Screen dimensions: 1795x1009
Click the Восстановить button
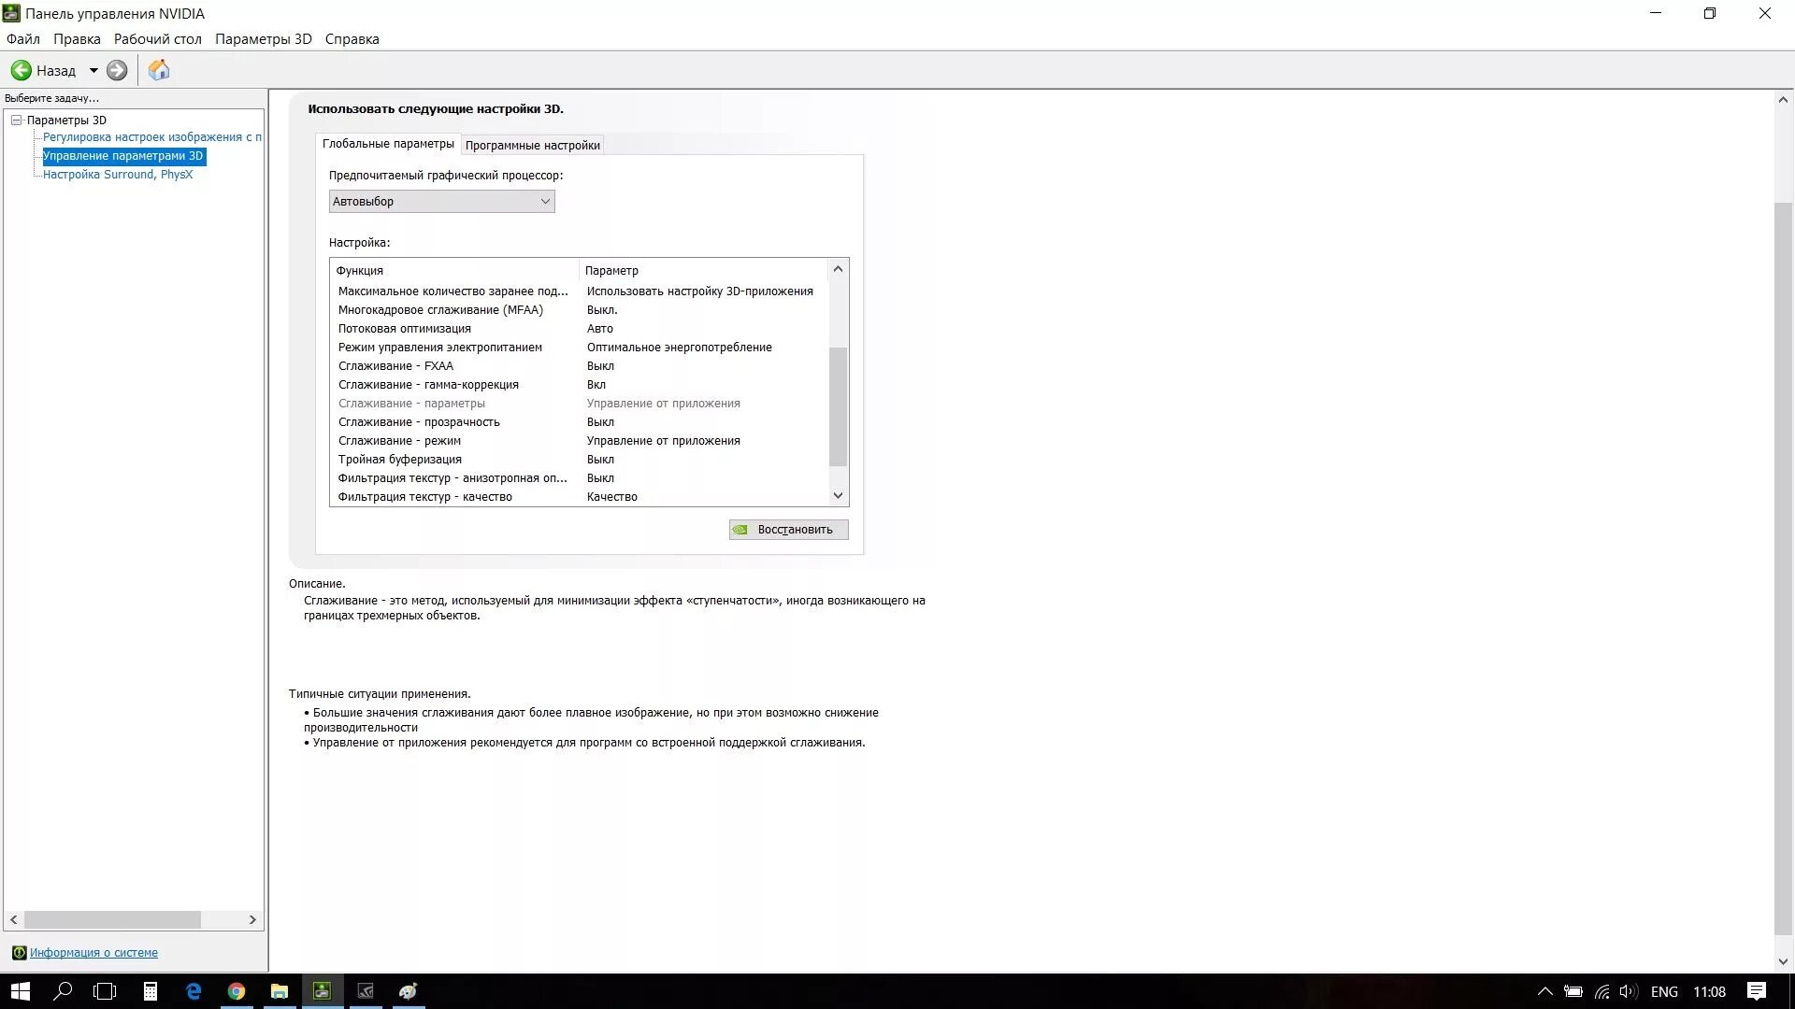(x=788, y=530)
